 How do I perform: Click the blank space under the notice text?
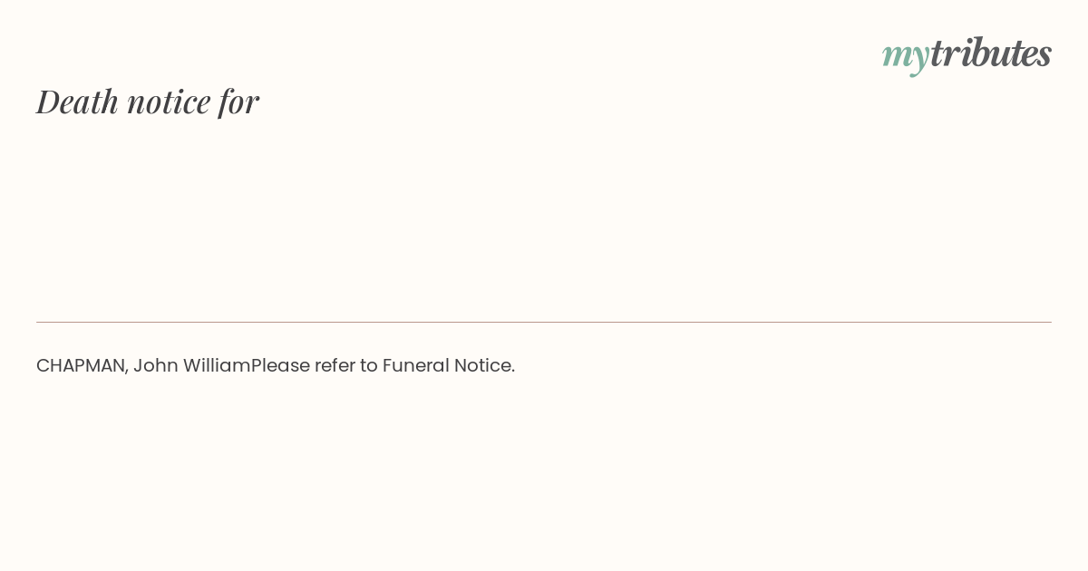point(544,471)
